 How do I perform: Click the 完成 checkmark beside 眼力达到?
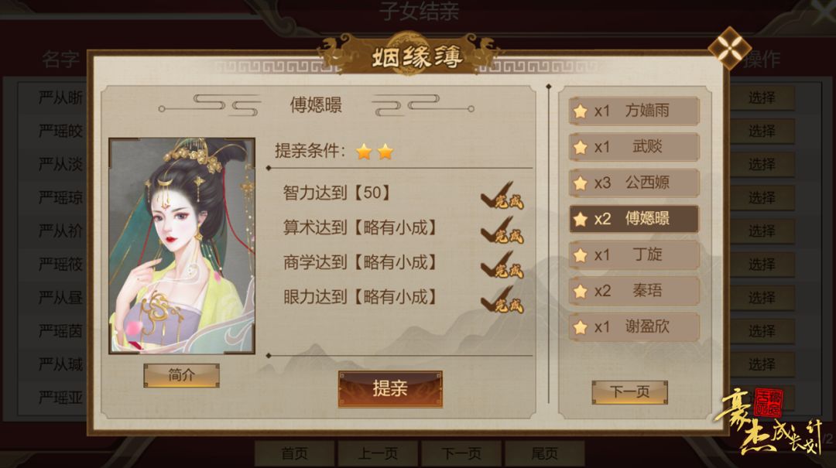tap(502, 300)
